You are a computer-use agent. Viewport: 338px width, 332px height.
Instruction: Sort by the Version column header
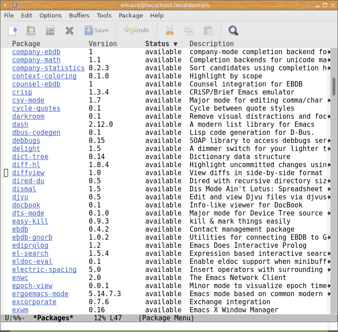[103, 44]
